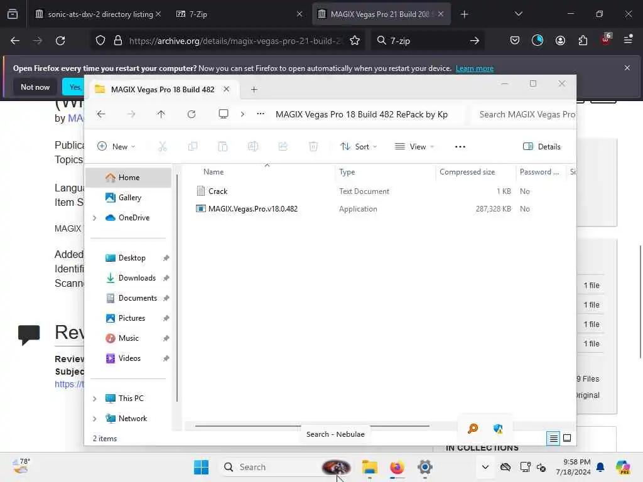Click the Paste clipboard icon in Explorer
The image size is (643, 482).
pyautogui.click(x=223, y=146)
